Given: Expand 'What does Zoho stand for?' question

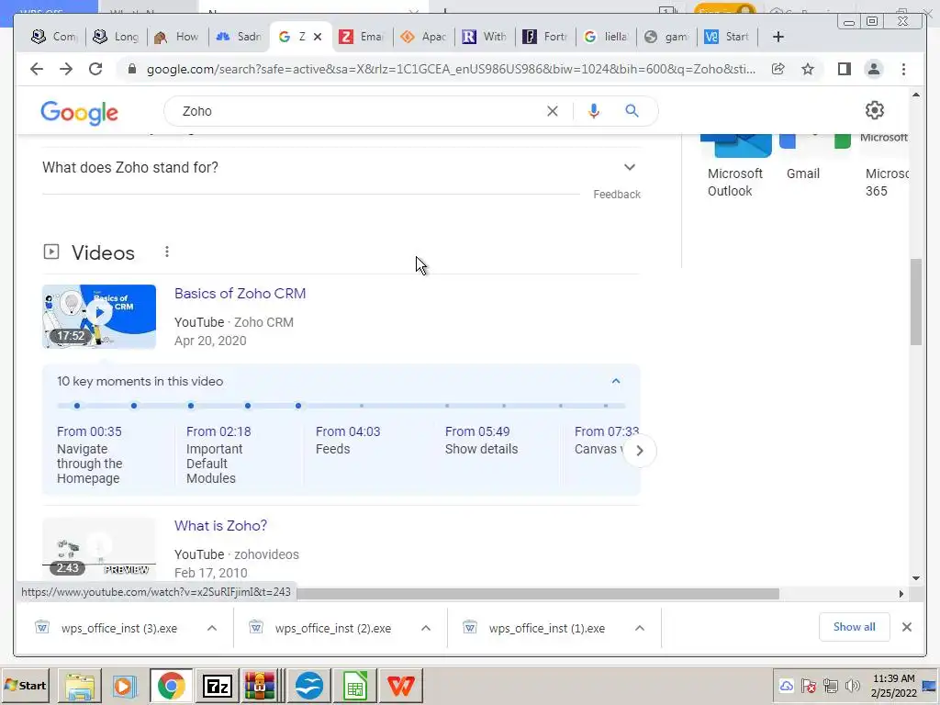Looking at the screenshot, I should point(341,167).
